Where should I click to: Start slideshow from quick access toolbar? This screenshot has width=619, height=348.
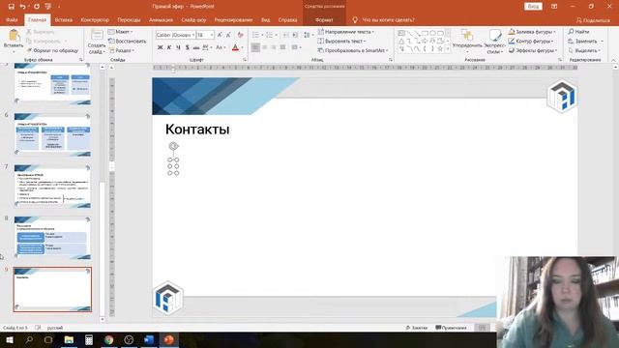[48, 7]
